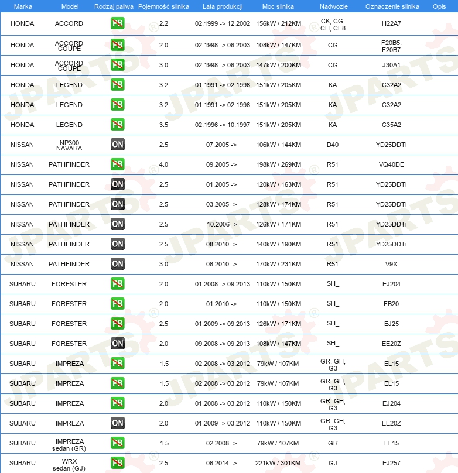Click the Model column header
The height and width of the screenshot is (473, 458).
[70, 6]
